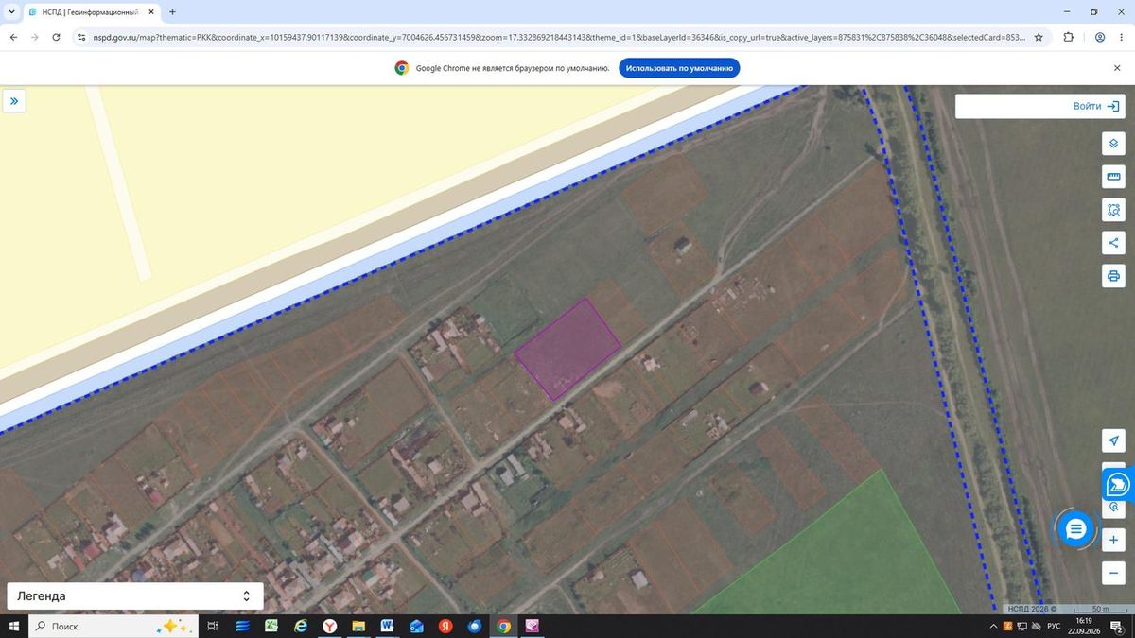Set Chrome as default browser
This screenshot has height=638, width=1135.
pos(679,68)
